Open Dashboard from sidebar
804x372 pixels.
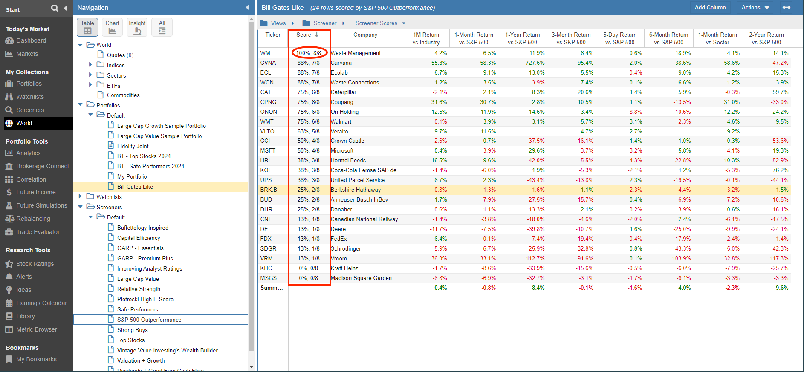click(x=31, y=40)
